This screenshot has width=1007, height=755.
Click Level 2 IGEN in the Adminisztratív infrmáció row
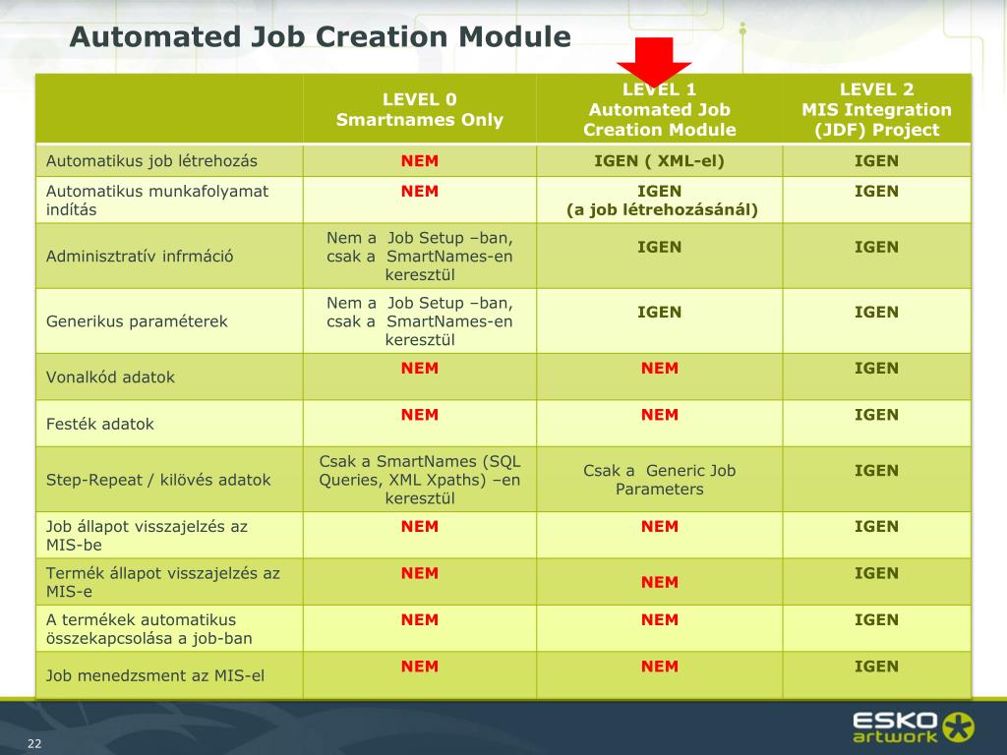[x=876, y=247]
